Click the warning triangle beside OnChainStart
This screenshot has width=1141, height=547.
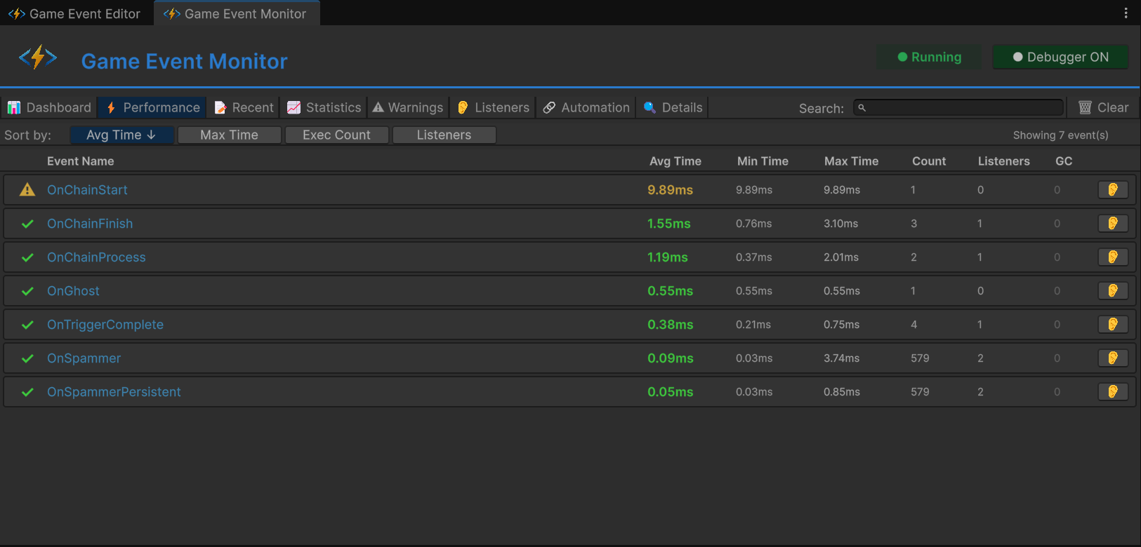27,190
